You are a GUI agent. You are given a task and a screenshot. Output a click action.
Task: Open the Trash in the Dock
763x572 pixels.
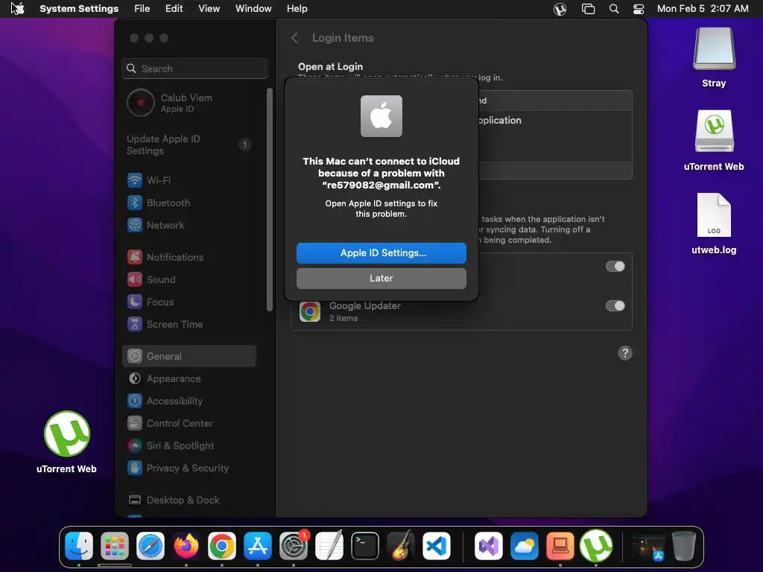point(684,546)
